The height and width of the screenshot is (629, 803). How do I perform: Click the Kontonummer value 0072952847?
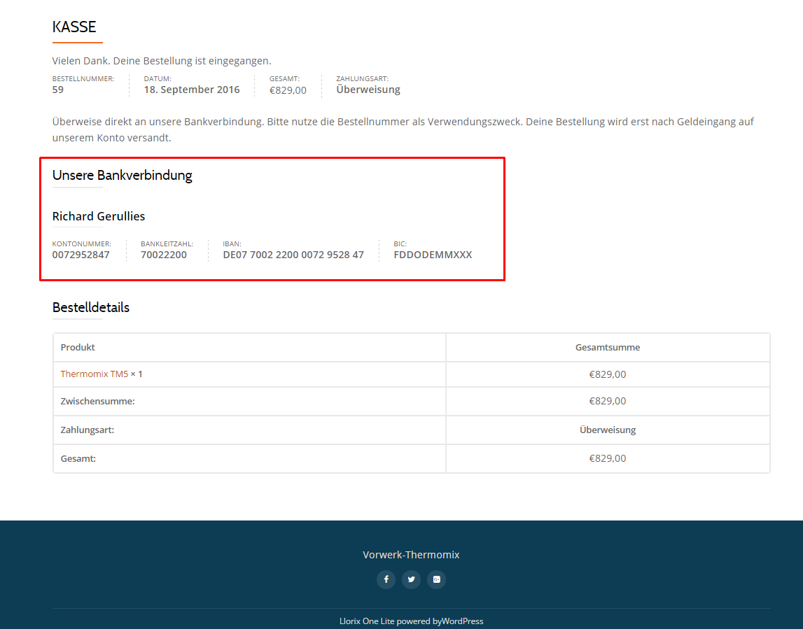point(81,255)
